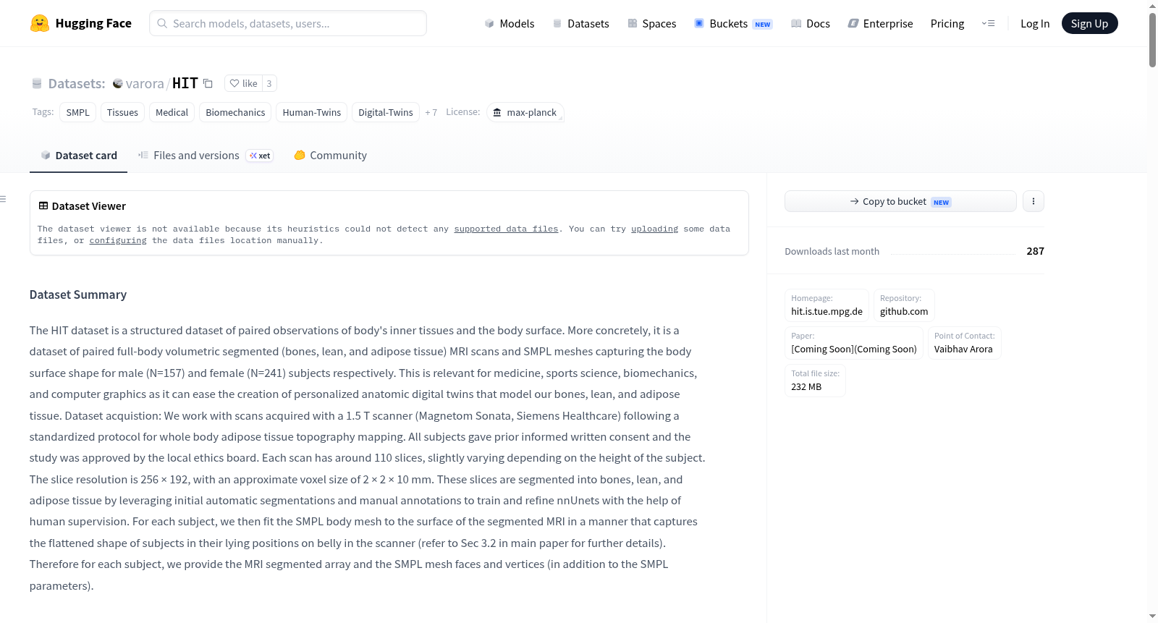Image resolution: width=1158 pixels, height=623 pixels.
Task: Click the Vaibhav Arora contact name
Action: click(963, 349)
